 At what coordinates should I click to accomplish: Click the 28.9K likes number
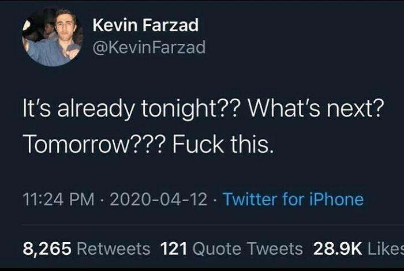(x=338, y=249)
